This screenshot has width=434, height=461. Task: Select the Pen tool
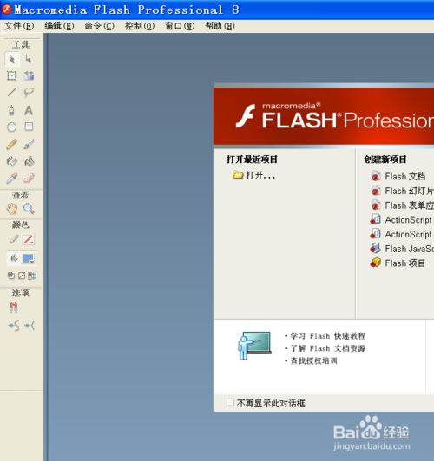coord(12,110)
